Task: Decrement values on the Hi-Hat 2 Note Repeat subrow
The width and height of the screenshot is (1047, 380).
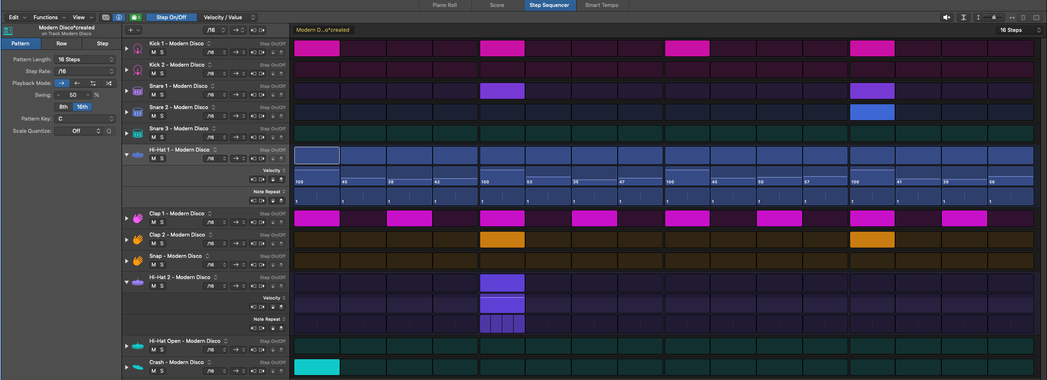Action: point(273,328)
